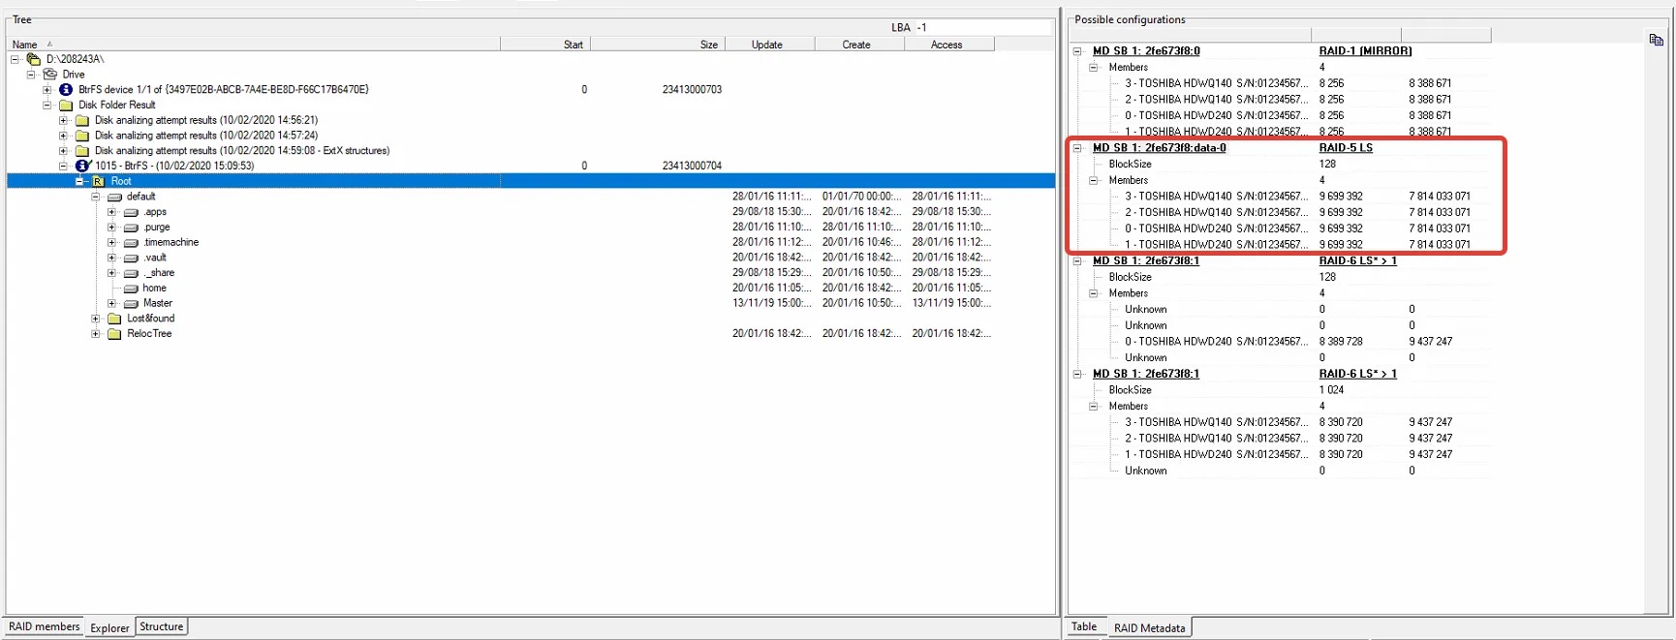Click the copy icon in Possible configurations panel
The width and height of the screenshot is (1676, 640).
pyautogui.click(x=1656, y=40)
